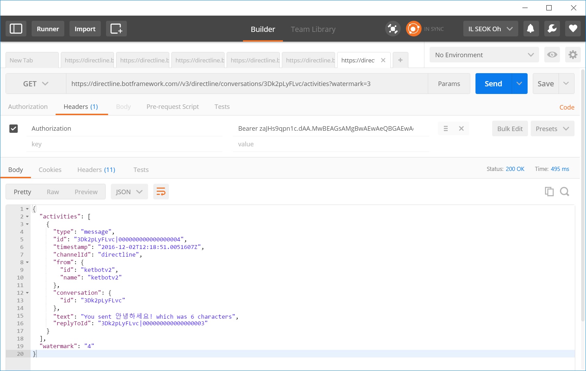Click the interceptor satellite icon
This screenshot has width=586, height=371.
(x=393, y=29)
